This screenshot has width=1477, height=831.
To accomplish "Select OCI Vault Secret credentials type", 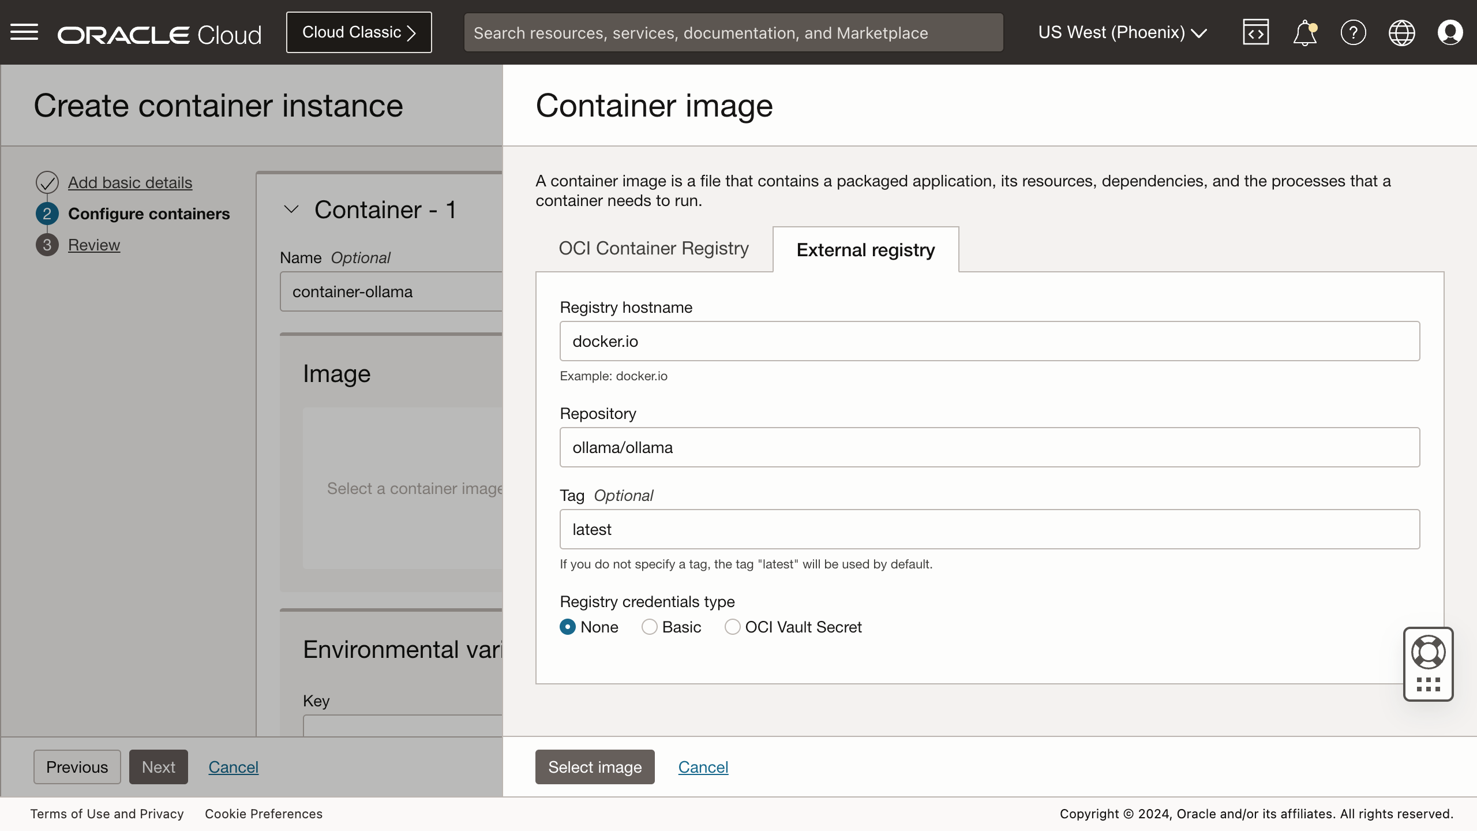I will pos(733,627).
